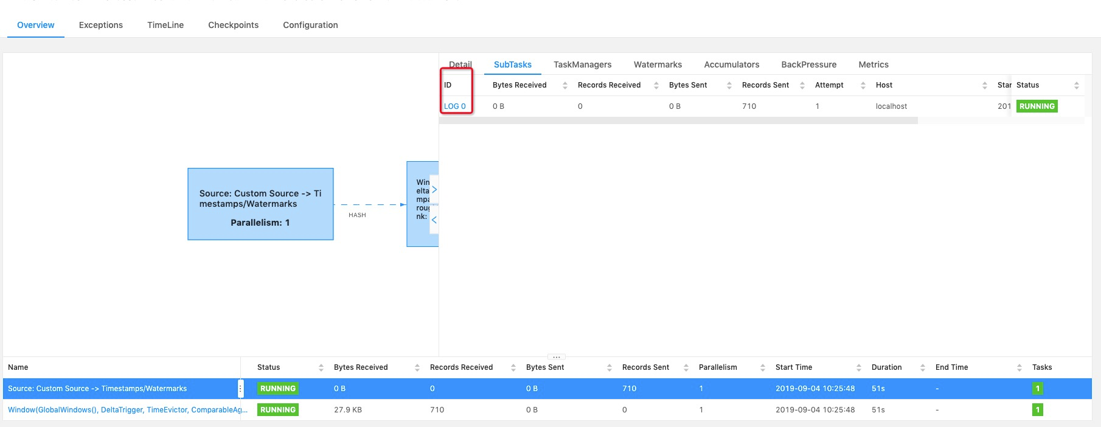Click the ID column header
Screen dimensions: 1101x427
pyautogui.click(x=448, y=85)
